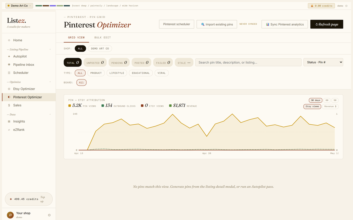
Task: Open the Insights page
Action: point(29,121)
